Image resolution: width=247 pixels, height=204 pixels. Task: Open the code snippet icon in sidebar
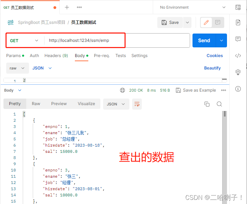coord(238,56)
